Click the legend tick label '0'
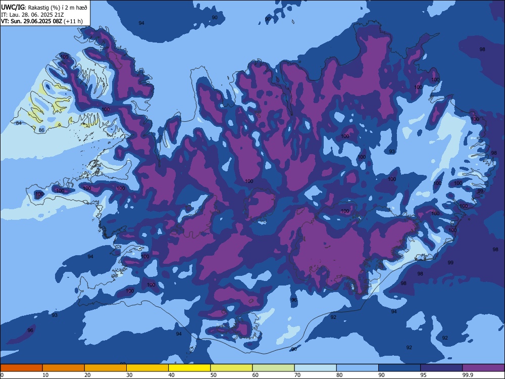505x379 pixels. tap(2, 375)
